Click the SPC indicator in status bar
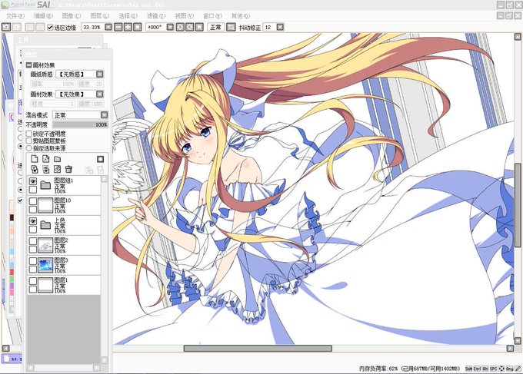 (x=493, y=369)
